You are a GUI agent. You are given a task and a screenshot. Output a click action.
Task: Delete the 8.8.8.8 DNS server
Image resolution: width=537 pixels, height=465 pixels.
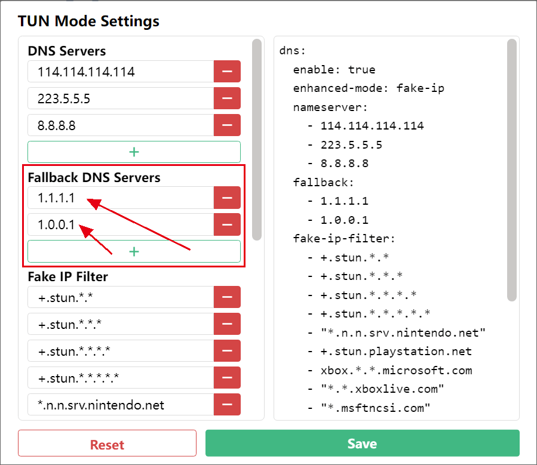[227, 125]
